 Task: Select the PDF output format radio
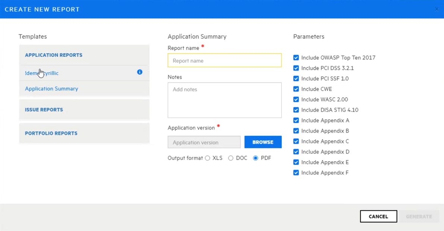[x=255, y=158]
